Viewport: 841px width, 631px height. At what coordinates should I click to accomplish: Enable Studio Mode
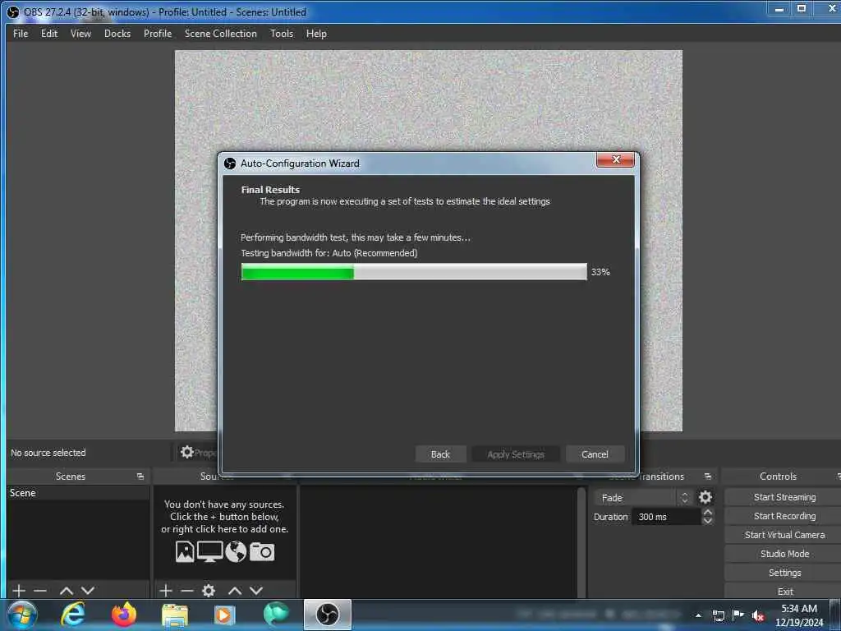click(x=784, y=553)
